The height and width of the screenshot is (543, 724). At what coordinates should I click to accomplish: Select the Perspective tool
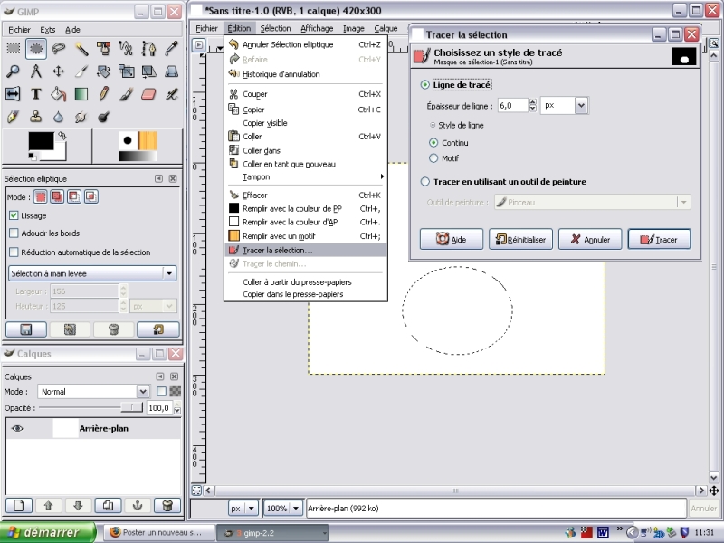(171, 71)
